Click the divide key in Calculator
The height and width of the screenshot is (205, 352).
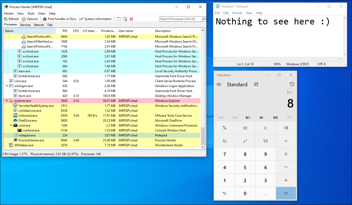pos(286,141)
